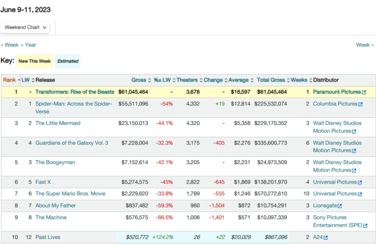Open Universal Pictures link in Super Mario Bros. row

click(335, 194)
